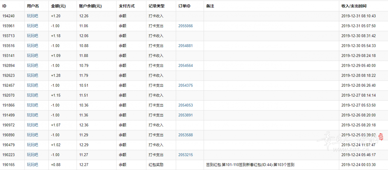Click timestamp 2019-12-28 06:26:40
388x170 pixels.
pos(359,85)
